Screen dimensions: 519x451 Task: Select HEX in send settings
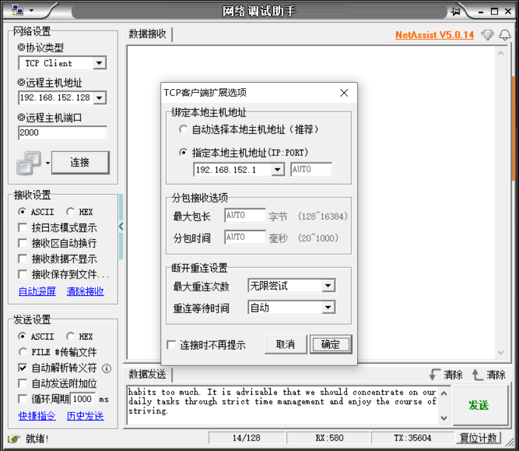pos(70,336)
